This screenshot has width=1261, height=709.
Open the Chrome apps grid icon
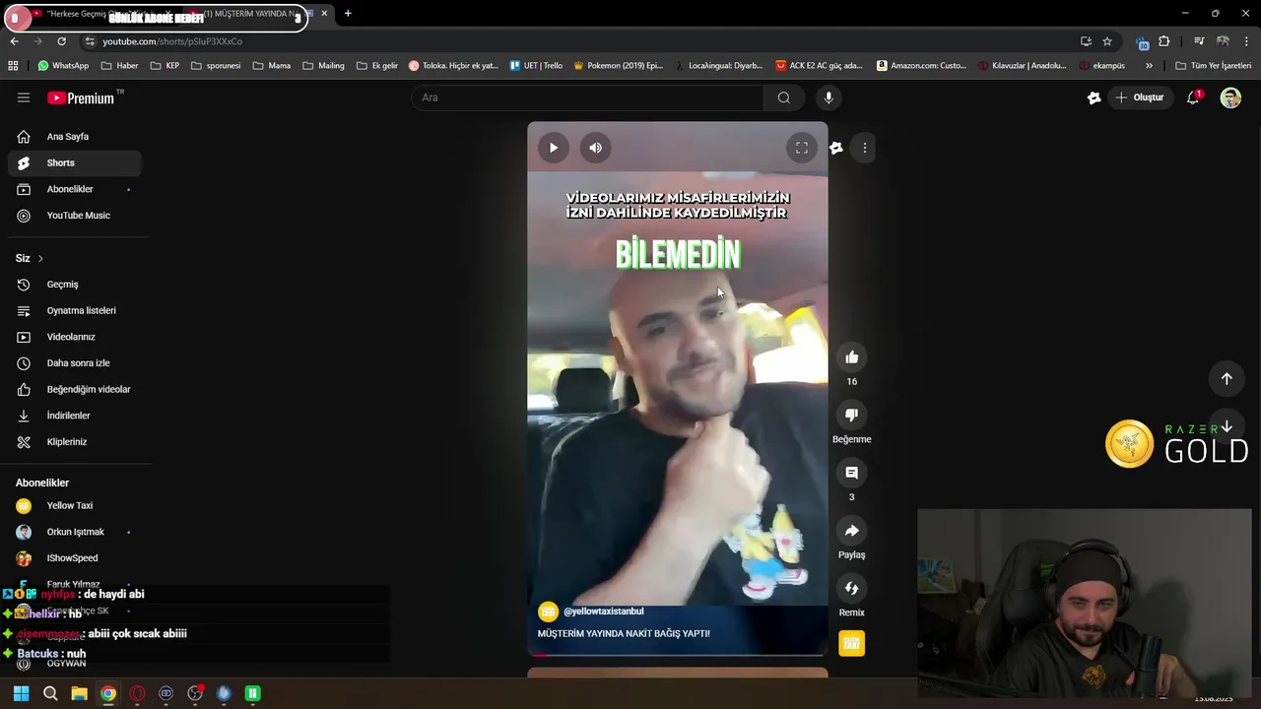(x=13, y=66)
